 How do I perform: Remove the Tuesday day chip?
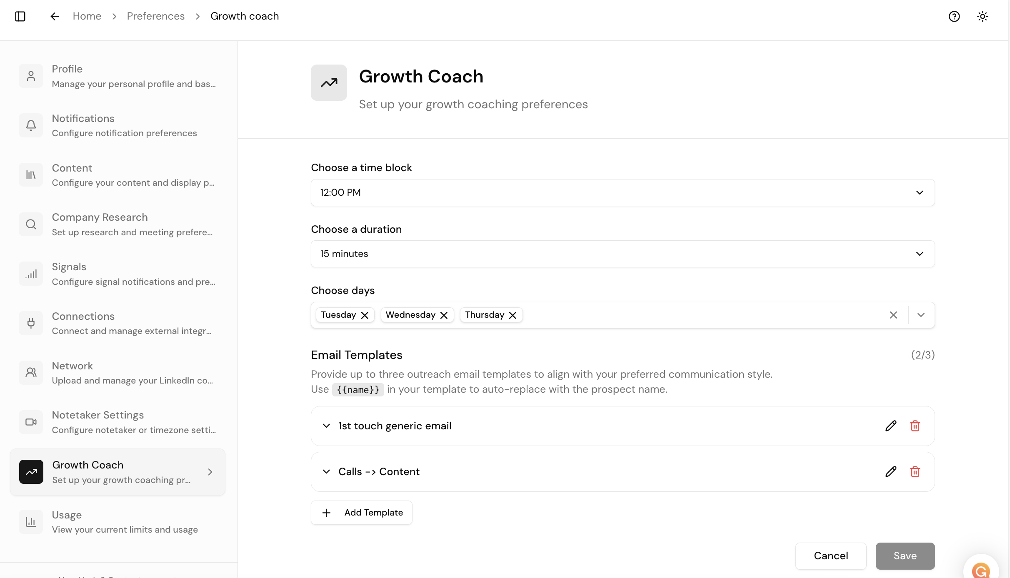coord(365,315)
